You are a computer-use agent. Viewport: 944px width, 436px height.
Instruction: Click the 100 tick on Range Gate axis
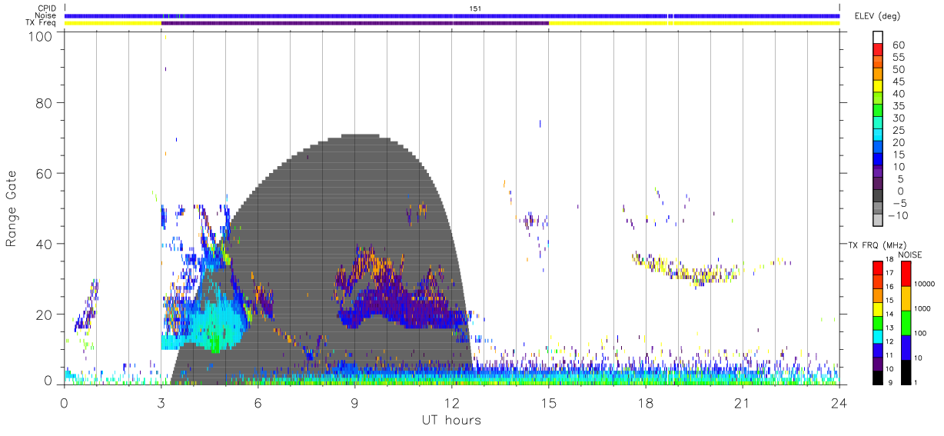tap(41, 36)
